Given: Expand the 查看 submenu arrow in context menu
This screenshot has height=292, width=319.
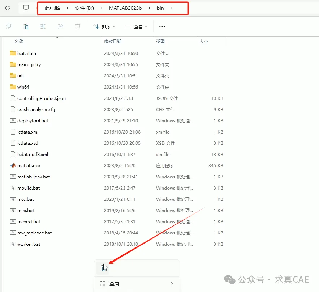Looking at the screenshot, I should coord(172,284).
